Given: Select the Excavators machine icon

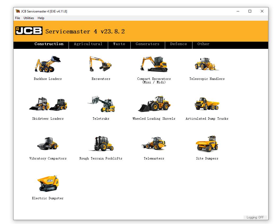Looking at the screenshot, I should [101, 64].
